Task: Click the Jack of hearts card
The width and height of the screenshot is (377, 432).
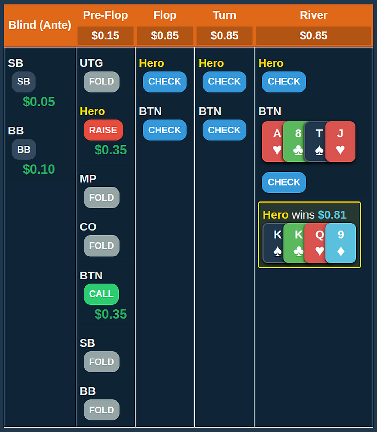Action: point(341,142)
